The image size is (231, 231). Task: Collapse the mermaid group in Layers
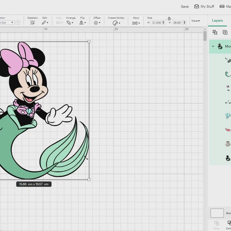pyautogui.click(x=213, y=46)
